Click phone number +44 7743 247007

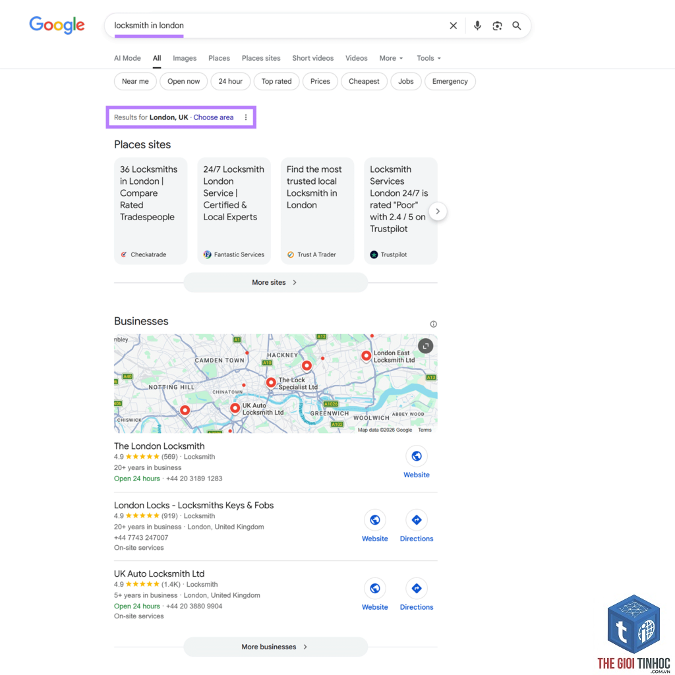(141, 537)
